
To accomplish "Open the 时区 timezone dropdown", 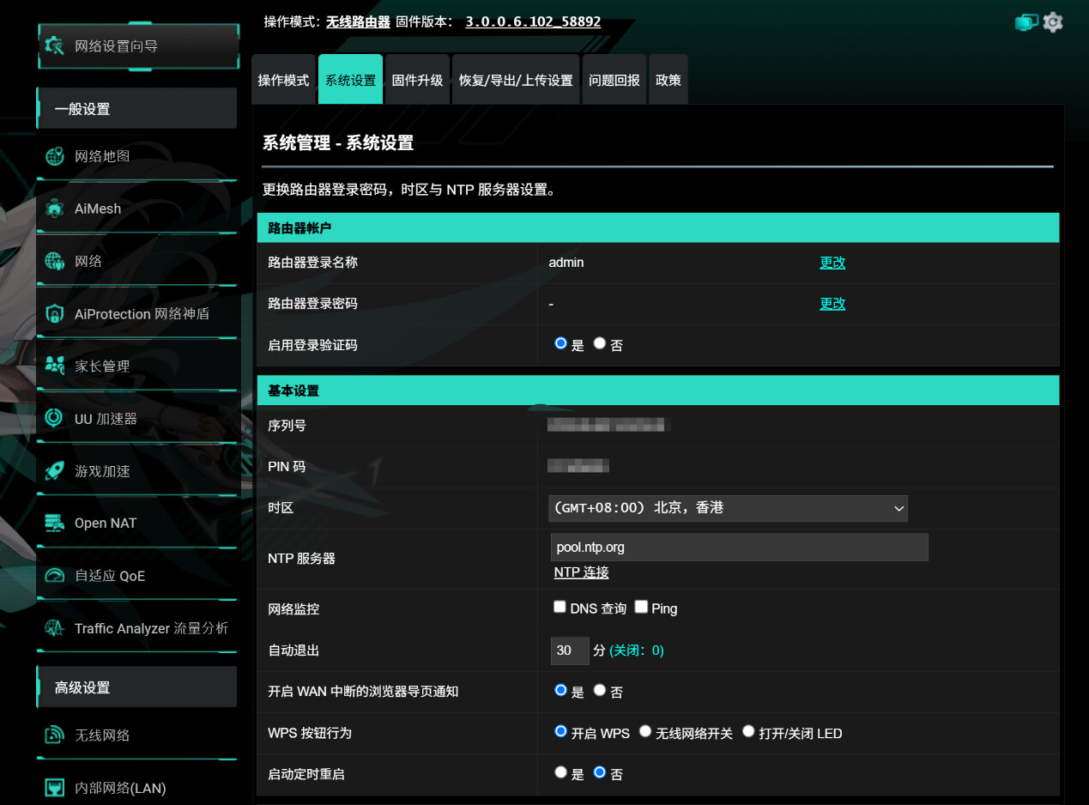I will pyautogui.click(x=728, y=508).
